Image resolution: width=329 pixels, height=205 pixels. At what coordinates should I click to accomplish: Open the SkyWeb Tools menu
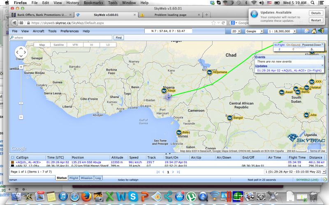point(52,31)
